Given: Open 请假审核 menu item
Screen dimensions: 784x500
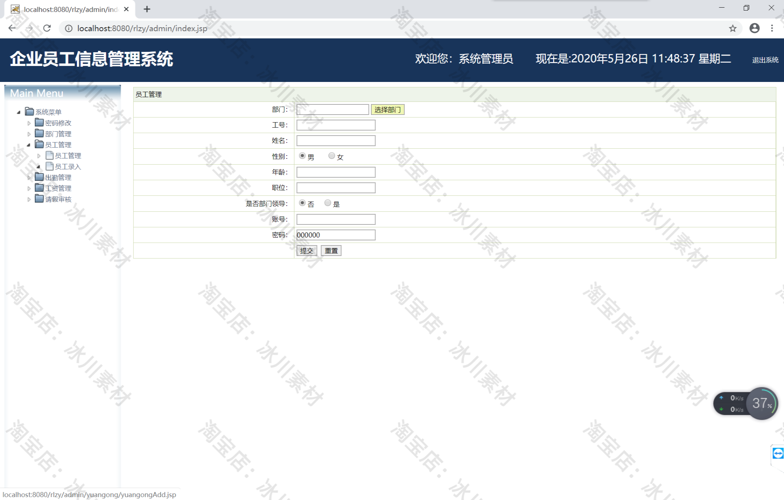Looking at the screenshot, I should pyautogui.click(x=58, y=199).
